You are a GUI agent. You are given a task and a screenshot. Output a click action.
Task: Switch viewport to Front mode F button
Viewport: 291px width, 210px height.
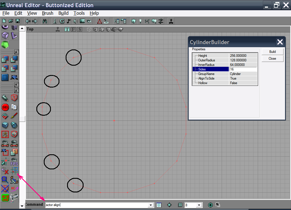(73, 29)
